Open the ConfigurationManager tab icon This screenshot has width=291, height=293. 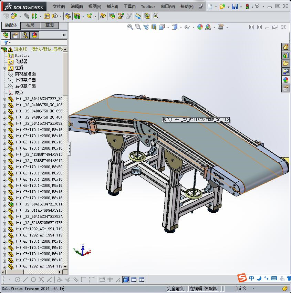pyautogui.click(x=25, y=35)
